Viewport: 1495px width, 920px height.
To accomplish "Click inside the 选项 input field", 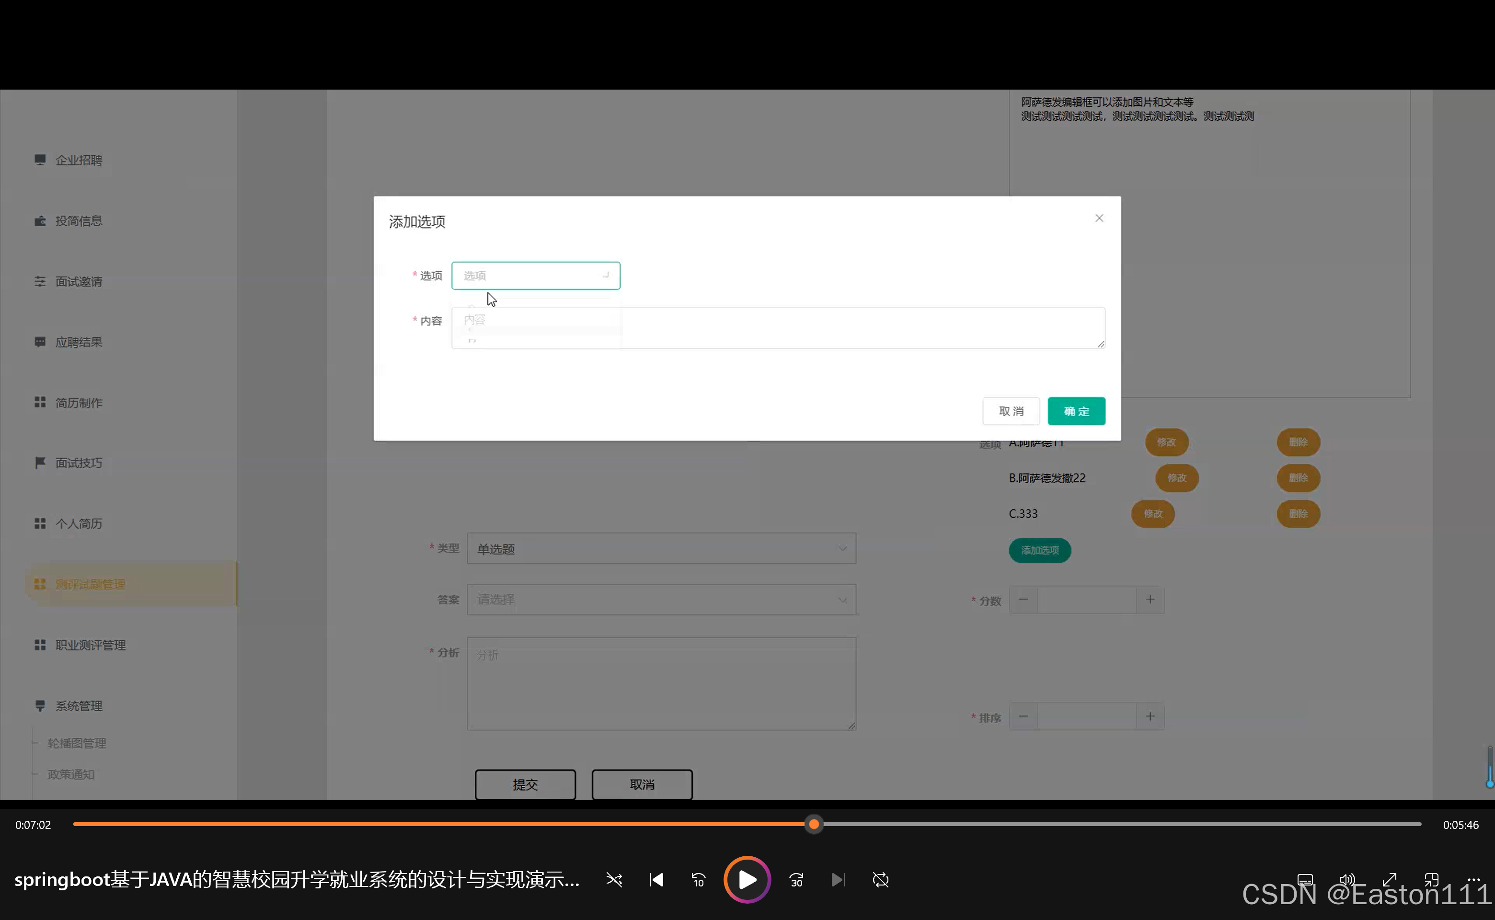I will click(x=535, y=275).
